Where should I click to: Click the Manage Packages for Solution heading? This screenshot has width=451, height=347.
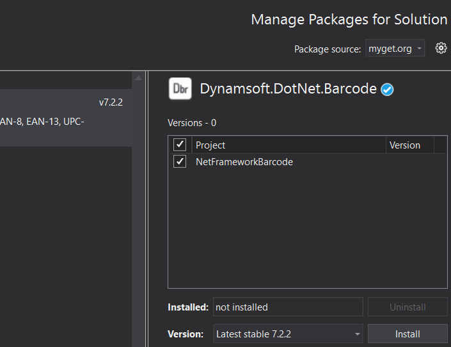click(349, 19)
